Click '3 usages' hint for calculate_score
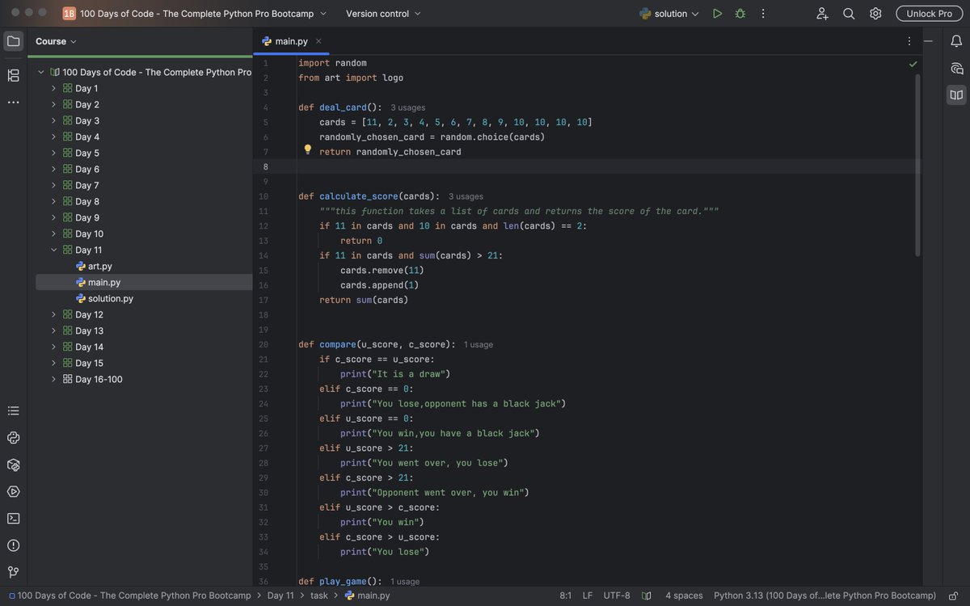The width and height of the screenshot is (970, 606). tap(466, 196)
